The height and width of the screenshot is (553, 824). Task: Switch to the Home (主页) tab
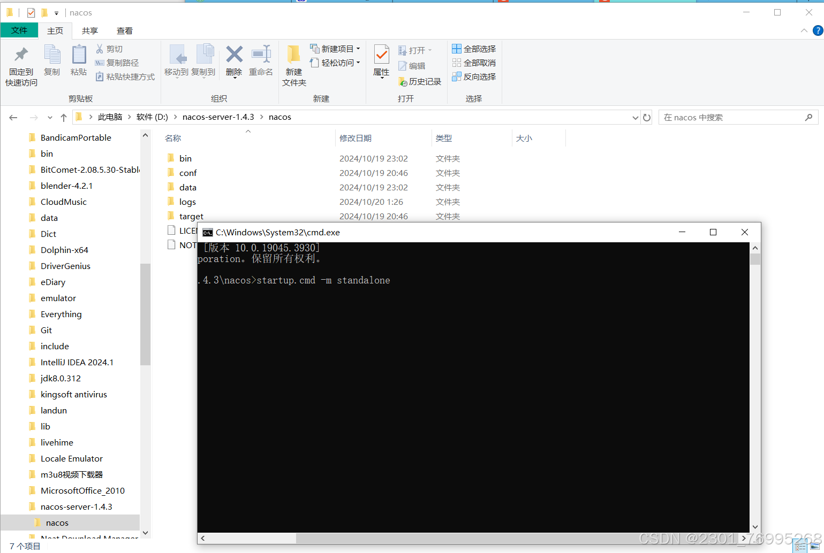[x=55, y=30]
